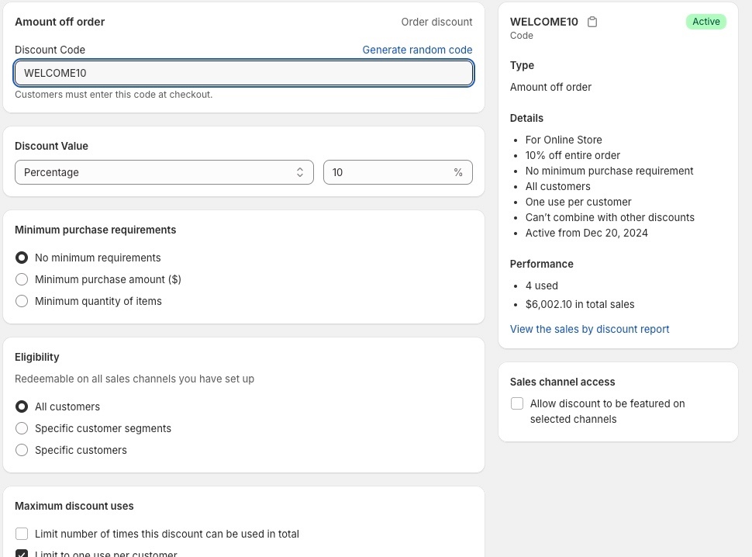The image size is (752, 557).
Task: Click the WELCOME10 title in summary card
Action: (544, 22)
